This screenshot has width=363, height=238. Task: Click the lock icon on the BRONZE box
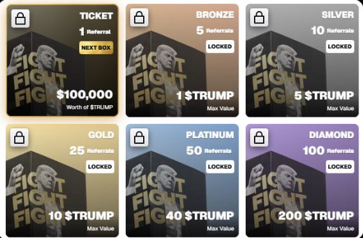[x=139, y=17]
